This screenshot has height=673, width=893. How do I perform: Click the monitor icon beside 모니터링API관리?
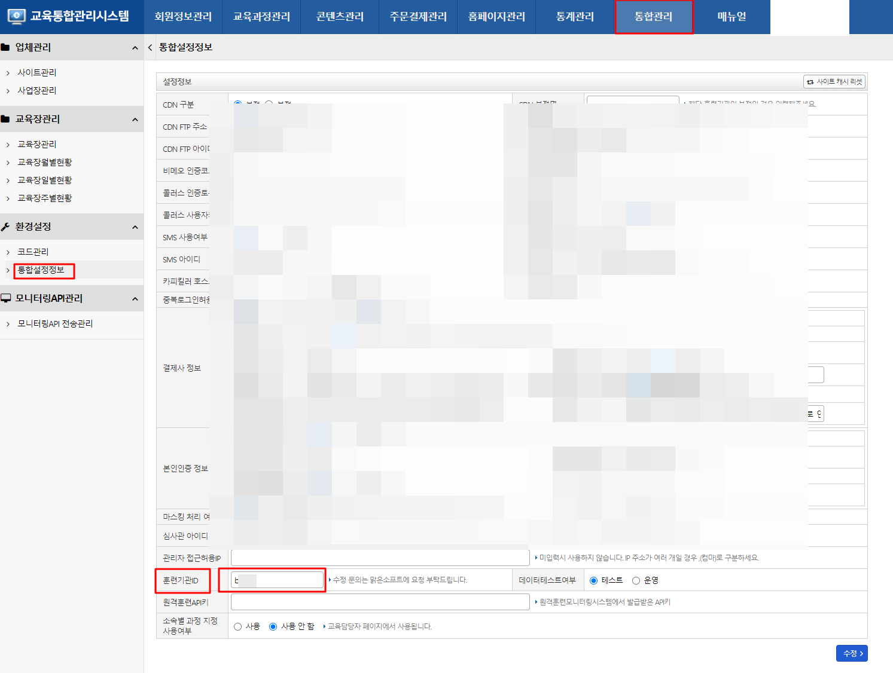pos(5,298)
